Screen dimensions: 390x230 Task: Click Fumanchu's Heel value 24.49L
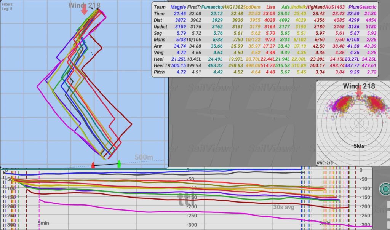pos(215,59)
